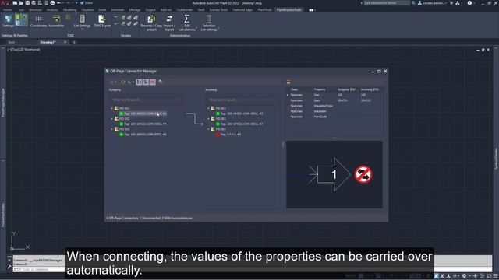
Task: Click the title bar keyword search box
Action: click(387, 3)
